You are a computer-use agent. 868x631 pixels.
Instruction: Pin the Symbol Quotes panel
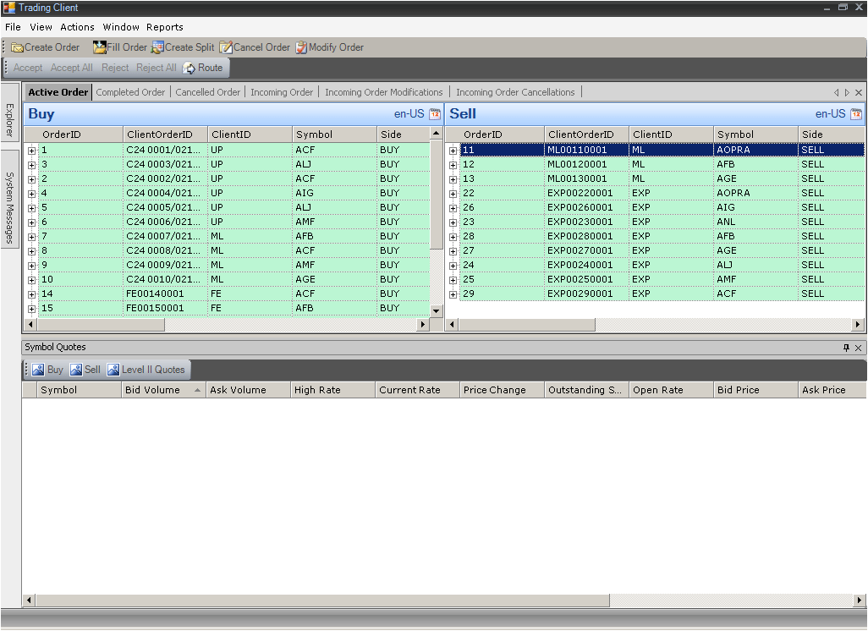pyautogui.click(x=846, y=348)
